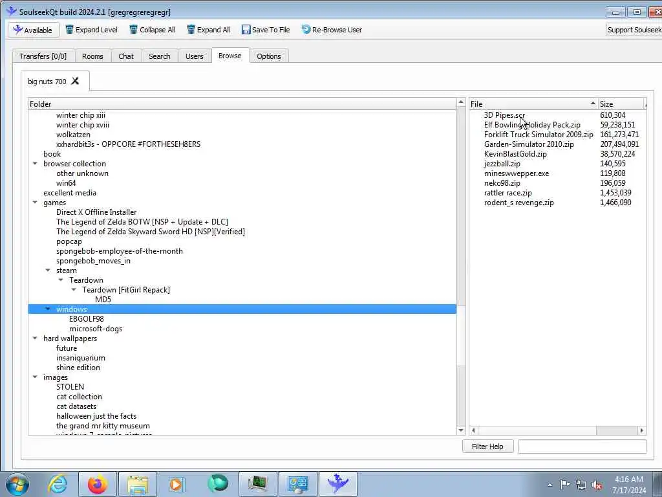Open the Users tab

(x=194, y=56)
